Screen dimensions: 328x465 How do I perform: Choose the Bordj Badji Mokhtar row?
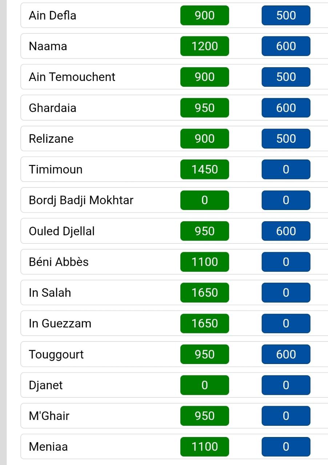[175, 200]
